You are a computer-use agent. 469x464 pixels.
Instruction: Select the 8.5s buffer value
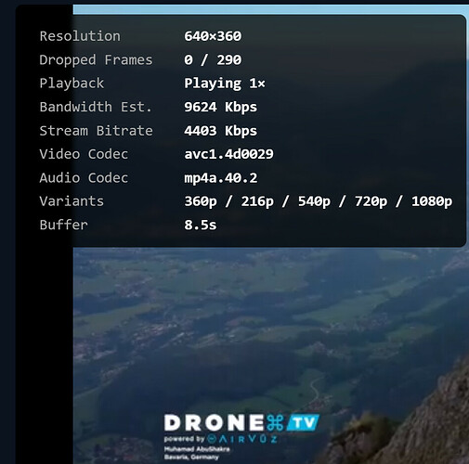(201, 225)
